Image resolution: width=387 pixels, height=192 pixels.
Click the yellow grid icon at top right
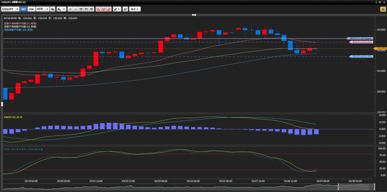[383, 9]
